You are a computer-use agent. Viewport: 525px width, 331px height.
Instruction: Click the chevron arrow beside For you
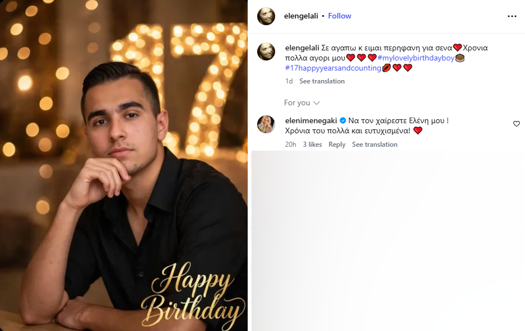point(317,103)
